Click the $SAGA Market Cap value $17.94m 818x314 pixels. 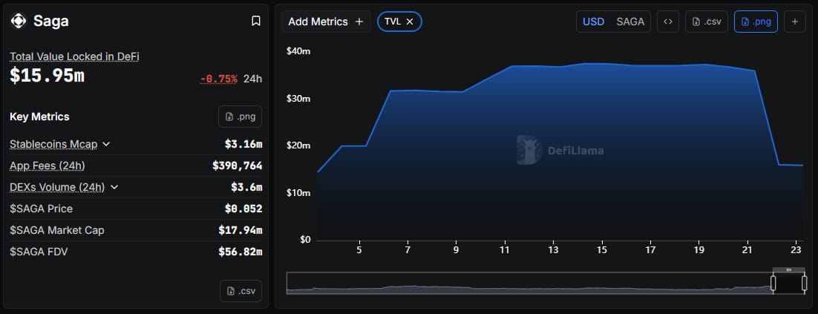point(241,230)
